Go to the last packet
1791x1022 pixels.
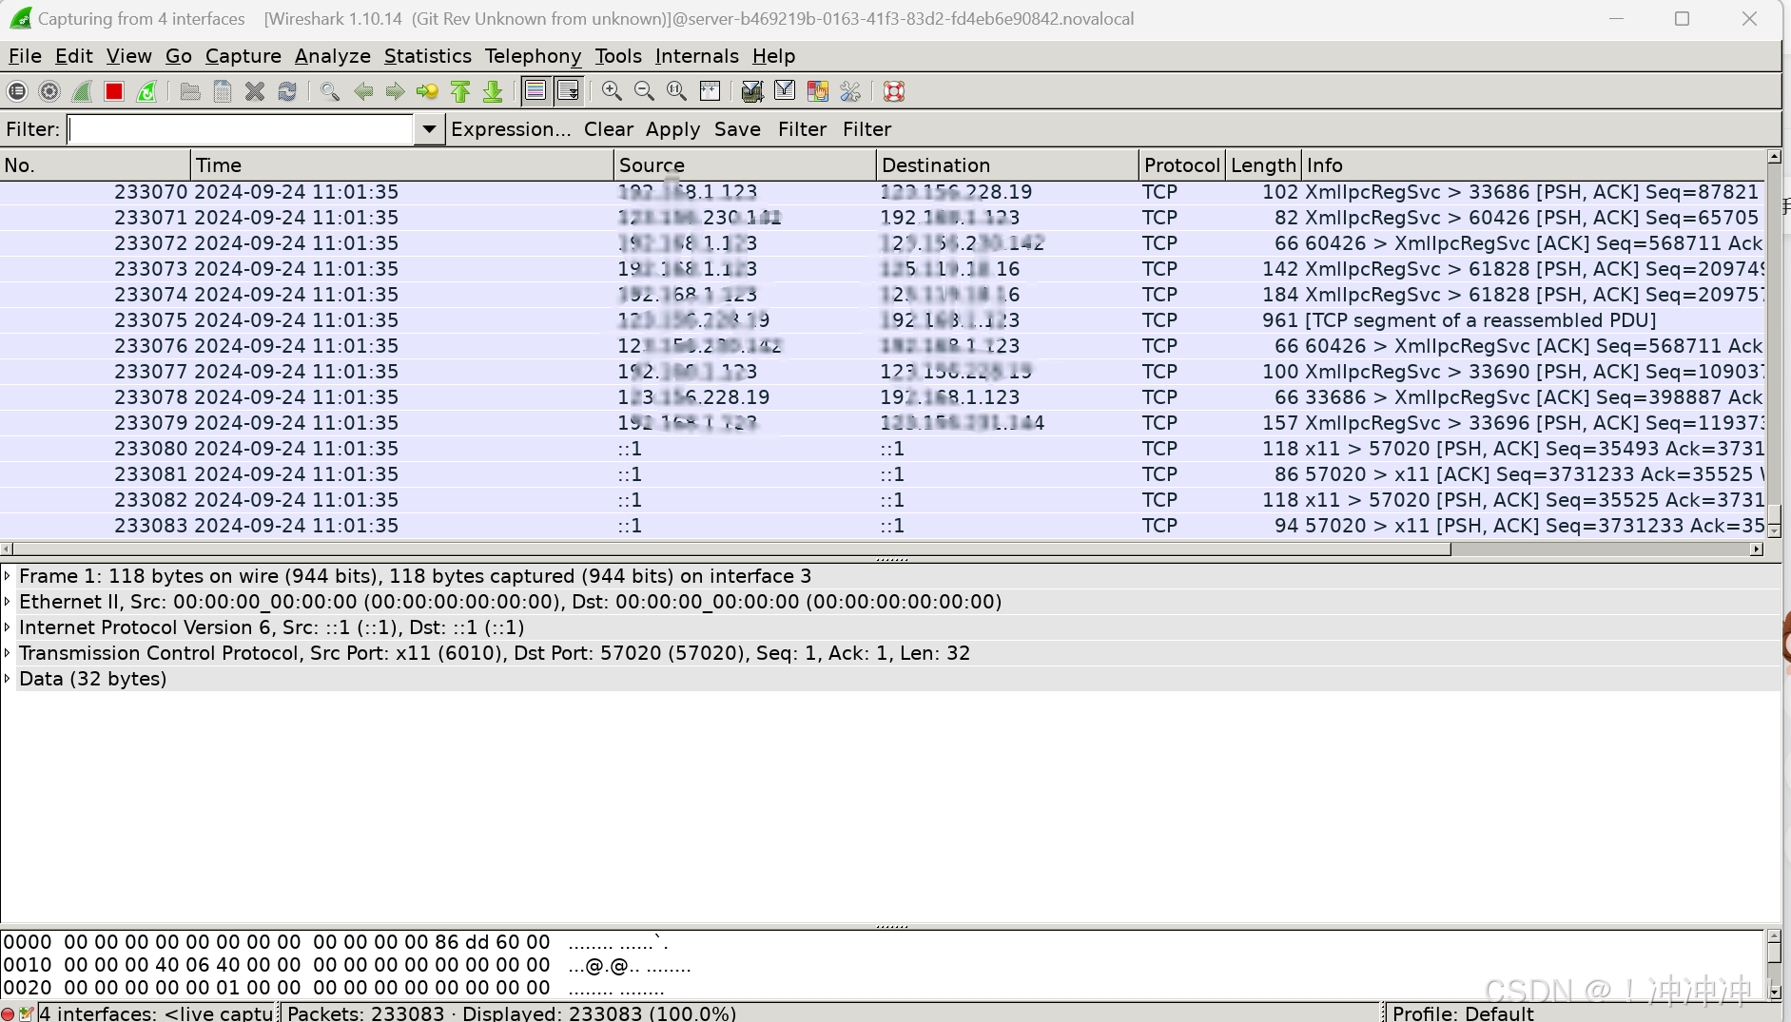click(x=493, y=90)
